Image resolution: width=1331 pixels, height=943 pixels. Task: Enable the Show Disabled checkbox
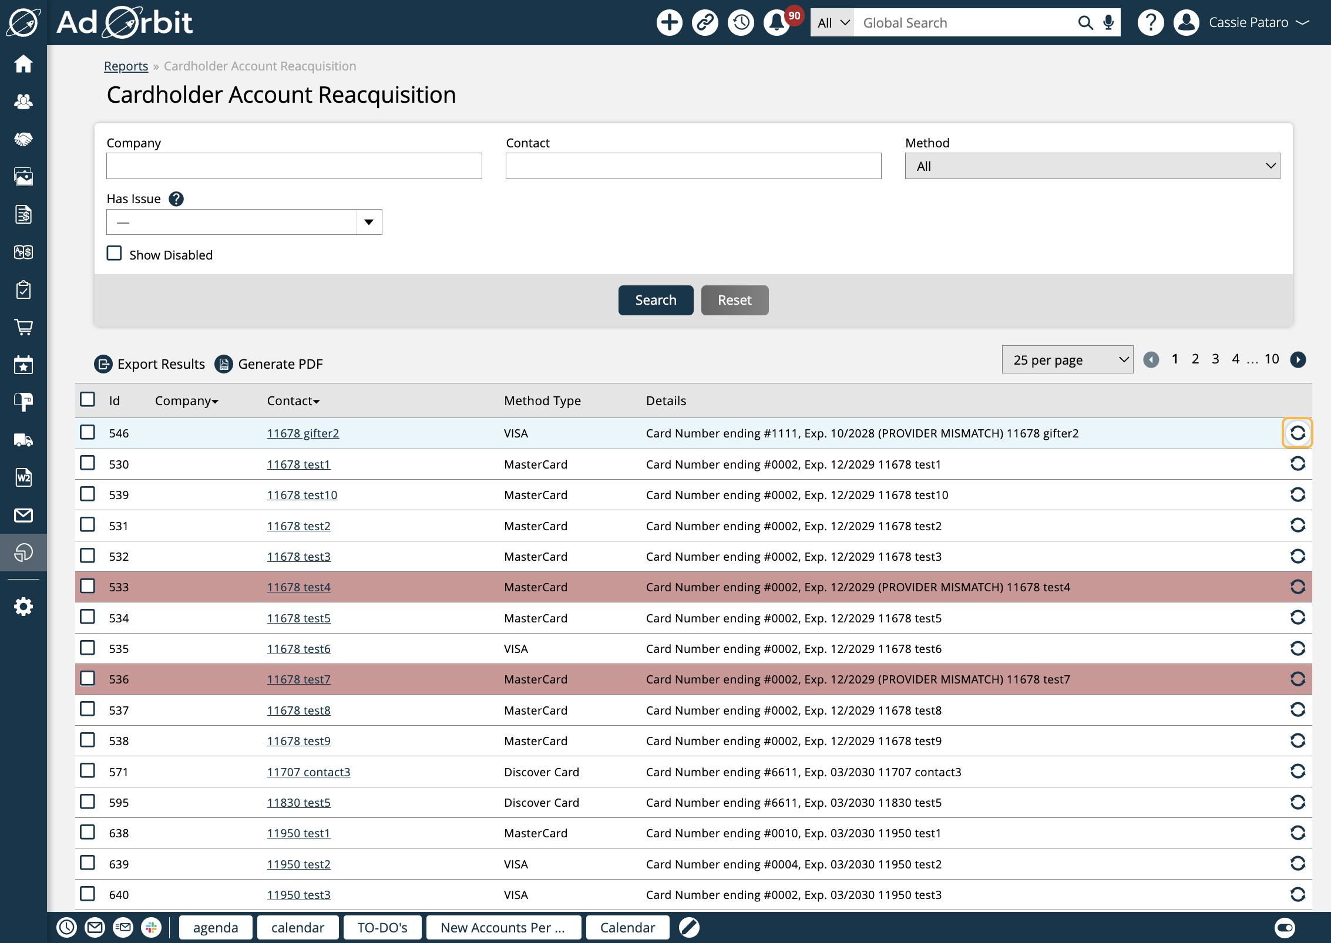tap(114, 254)
